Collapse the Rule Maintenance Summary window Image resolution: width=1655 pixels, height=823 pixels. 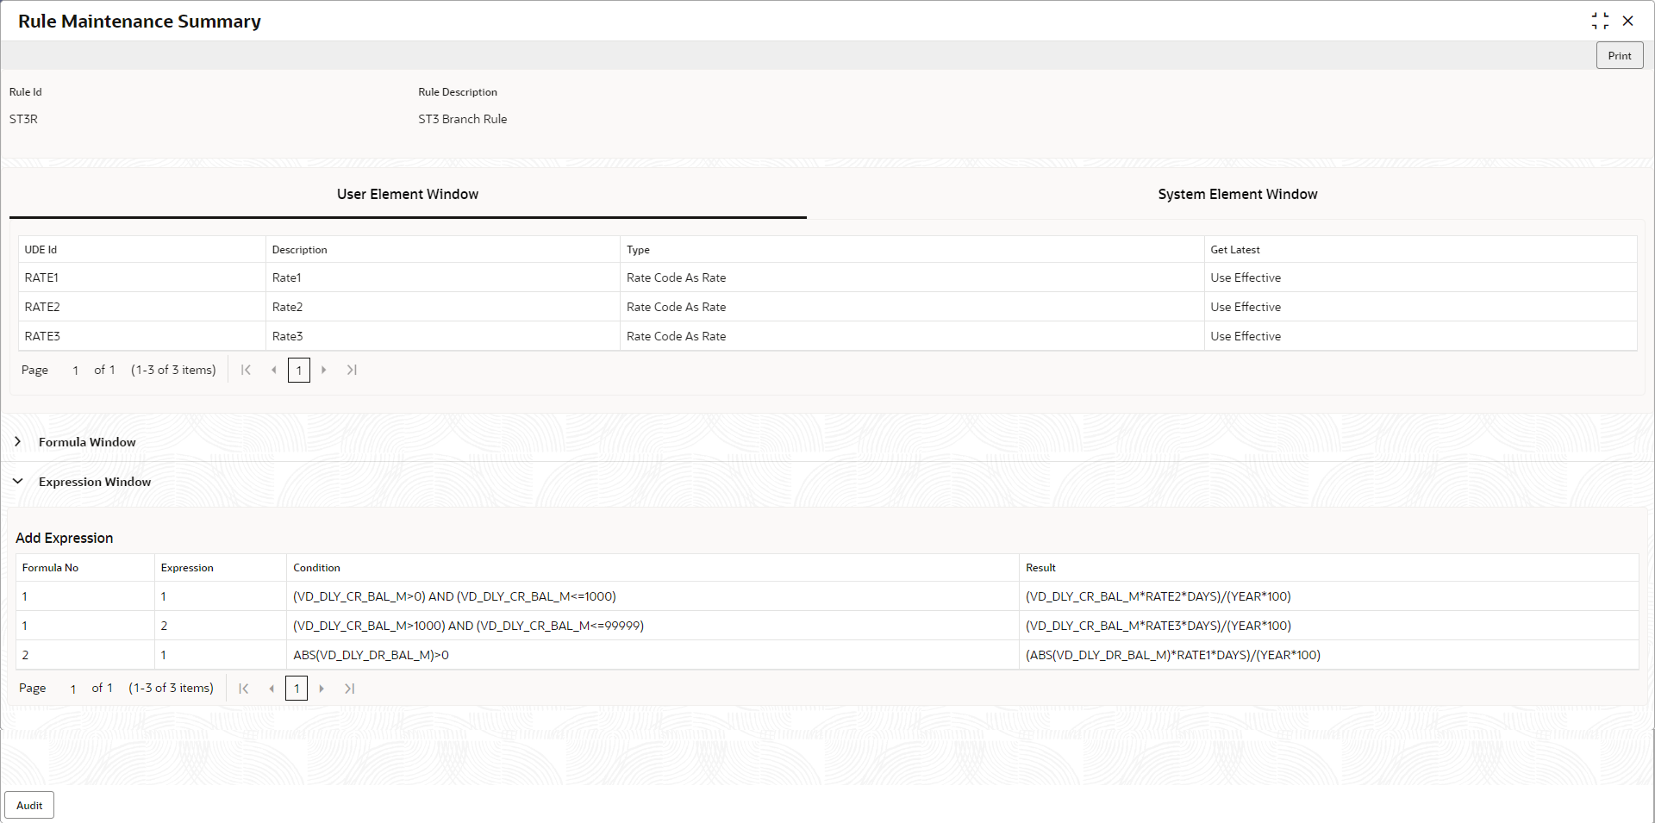coord(1600,21)
